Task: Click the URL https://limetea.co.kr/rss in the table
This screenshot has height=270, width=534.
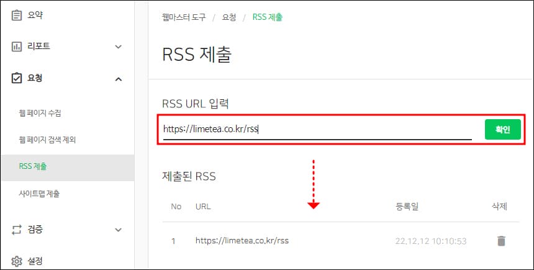Action: click(242, 241)
